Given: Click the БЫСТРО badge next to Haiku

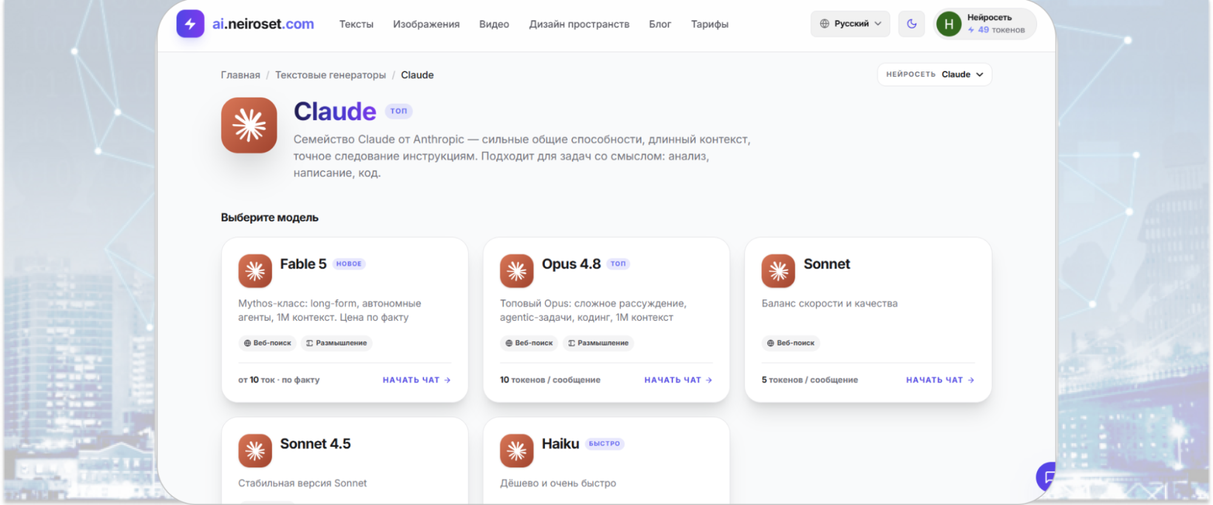Looking at the screenshot, I should [x=604, y=444].
